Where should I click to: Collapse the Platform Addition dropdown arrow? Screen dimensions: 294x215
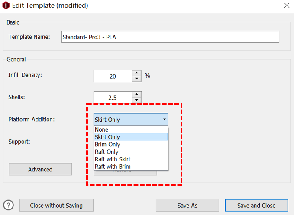tap(164, 120)
